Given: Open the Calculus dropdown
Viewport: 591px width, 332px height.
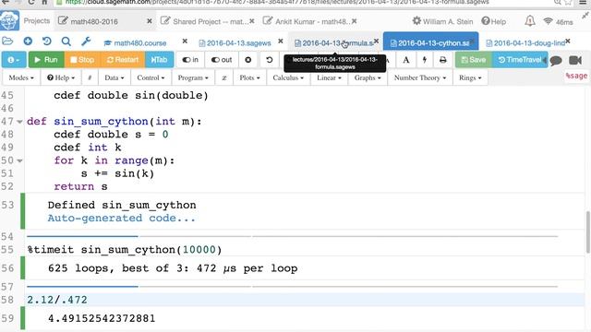Looking at the screenshot, I should (x=288, y=77).
